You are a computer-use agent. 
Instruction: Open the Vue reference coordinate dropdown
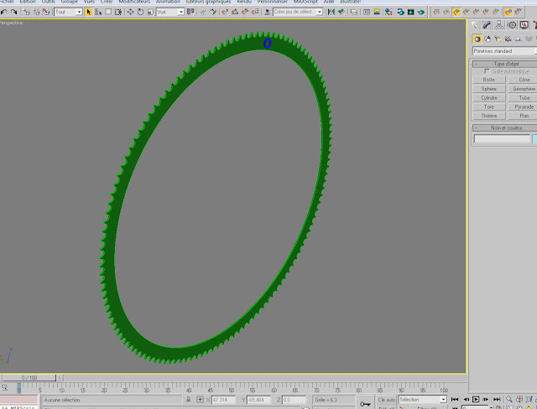(170, 12)
